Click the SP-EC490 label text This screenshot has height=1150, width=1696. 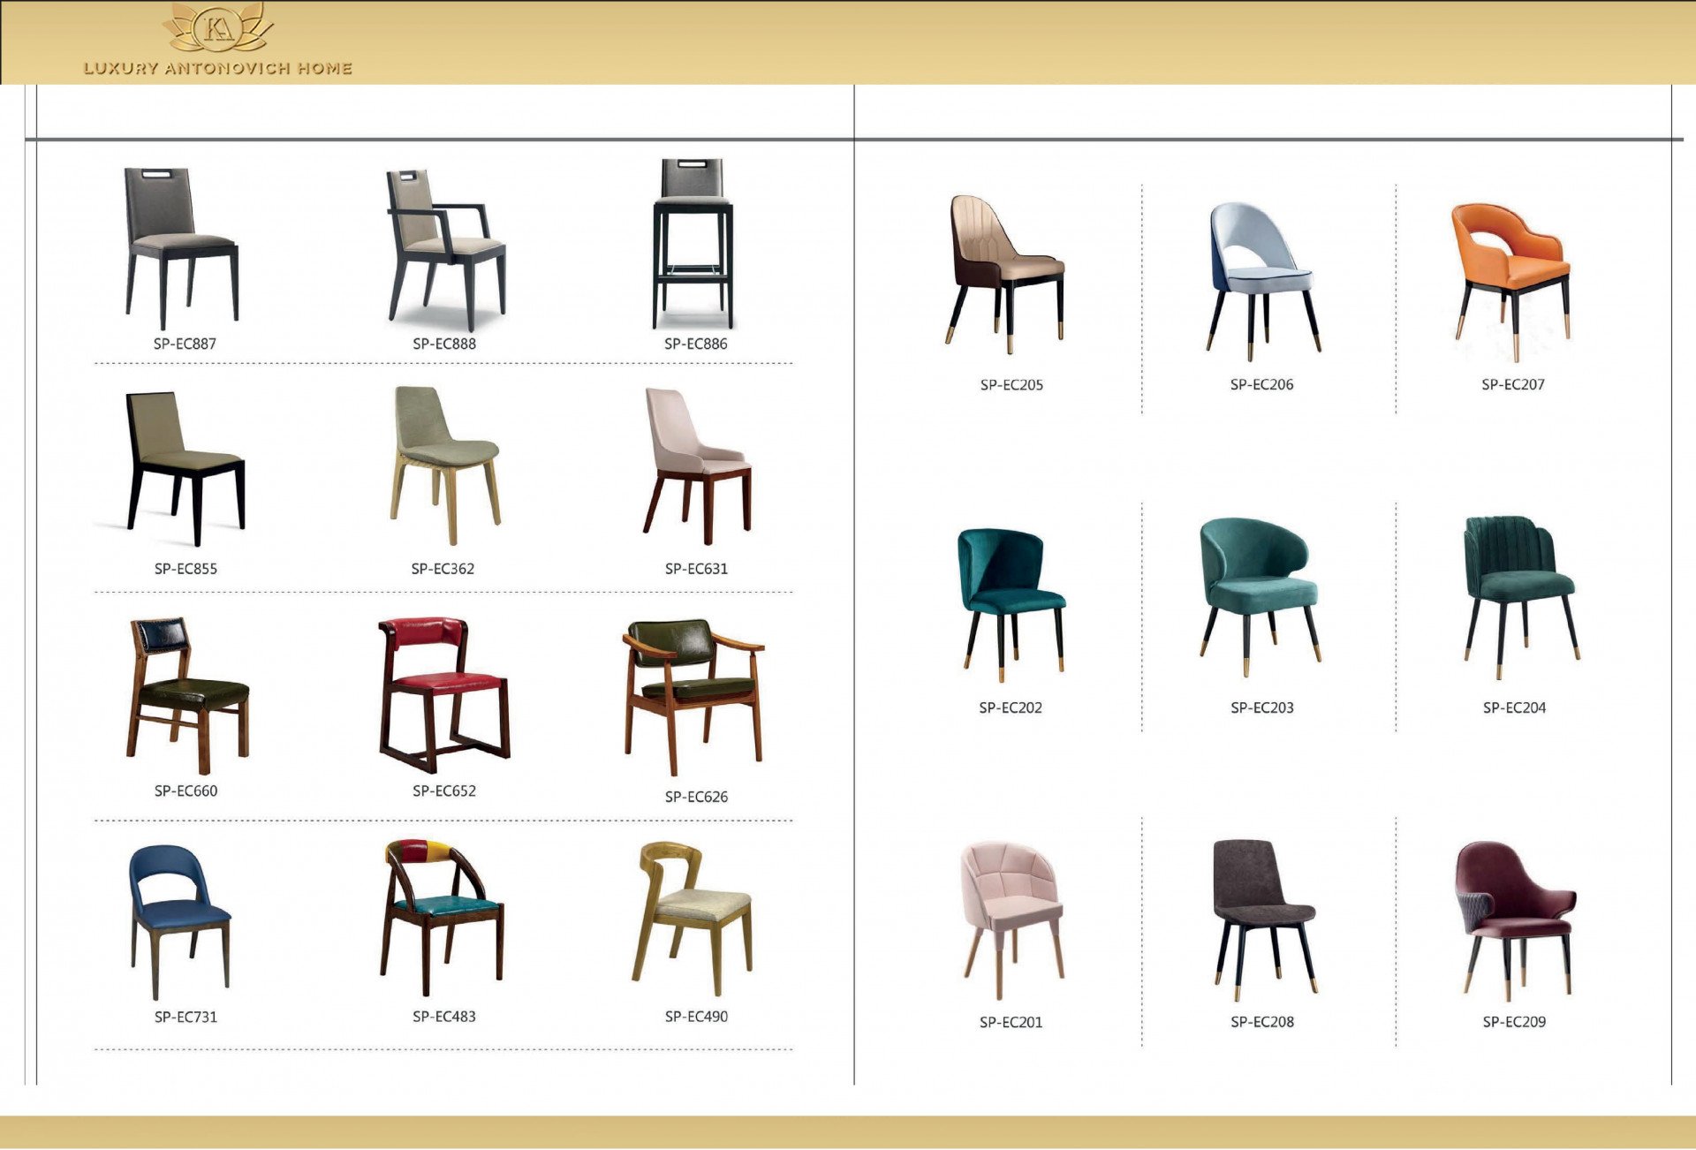696,1017
